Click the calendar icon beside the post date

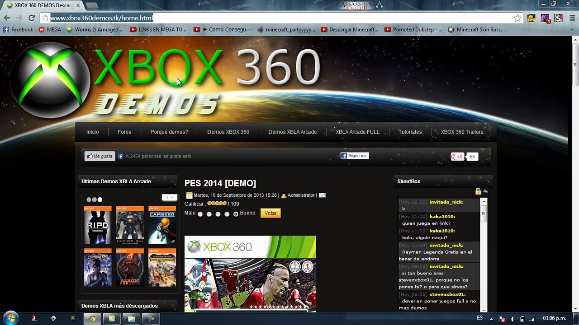[189, 195]
